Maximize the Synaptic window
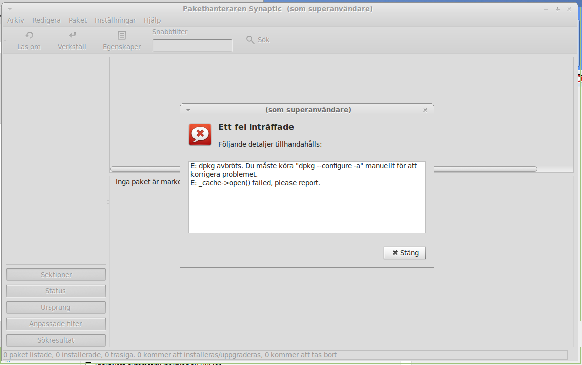This screenshot has height=365, width=582. pos(558,9)
